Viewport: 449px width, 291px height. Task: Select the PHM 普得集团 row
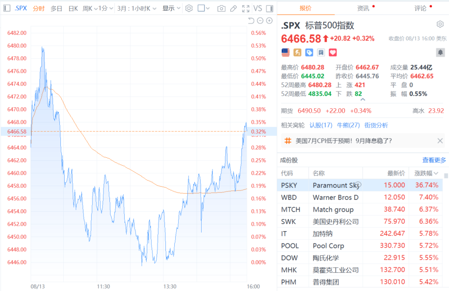pos(360,282)
